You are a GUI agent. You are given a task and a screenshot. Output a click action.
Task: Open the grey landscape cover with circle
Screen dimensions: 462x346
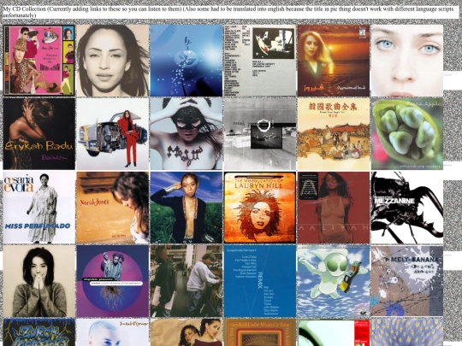click(260, 134)
